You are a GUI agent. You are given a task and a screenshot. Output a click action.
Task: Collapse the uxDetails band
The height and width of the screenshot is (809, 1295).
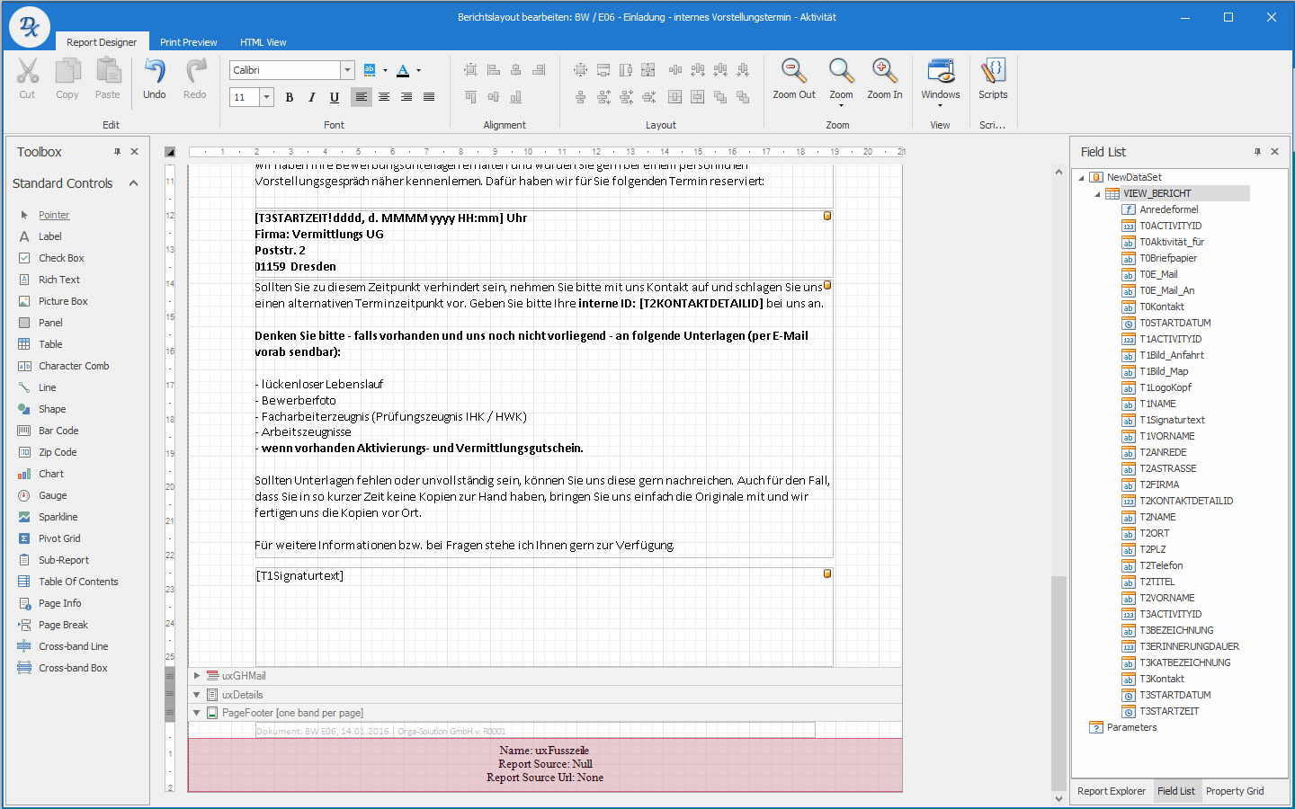coord(197,695)
